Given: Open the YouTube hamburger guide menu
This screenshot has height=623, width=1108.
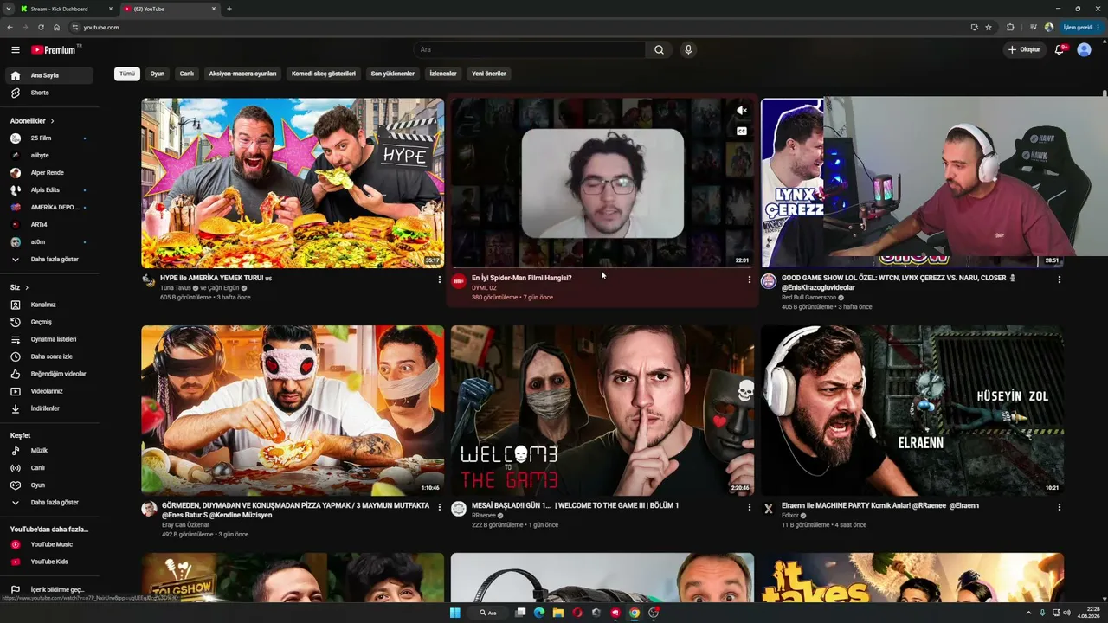Looking at the screenshot, I should (x=16, y=50).
